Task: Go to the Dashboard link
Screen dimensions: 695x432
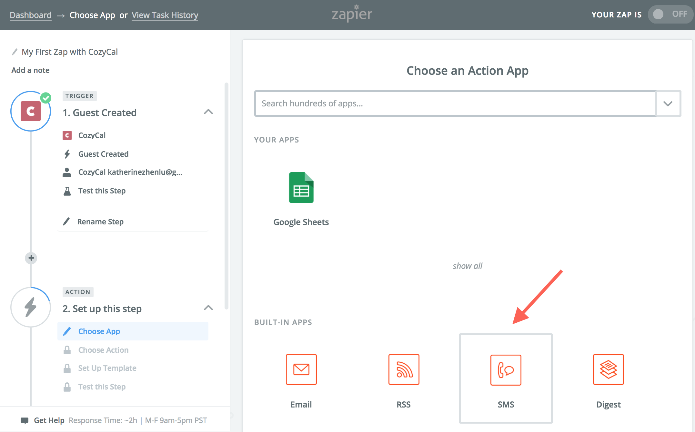Action: pyautogui.click(x=31, y=15)
